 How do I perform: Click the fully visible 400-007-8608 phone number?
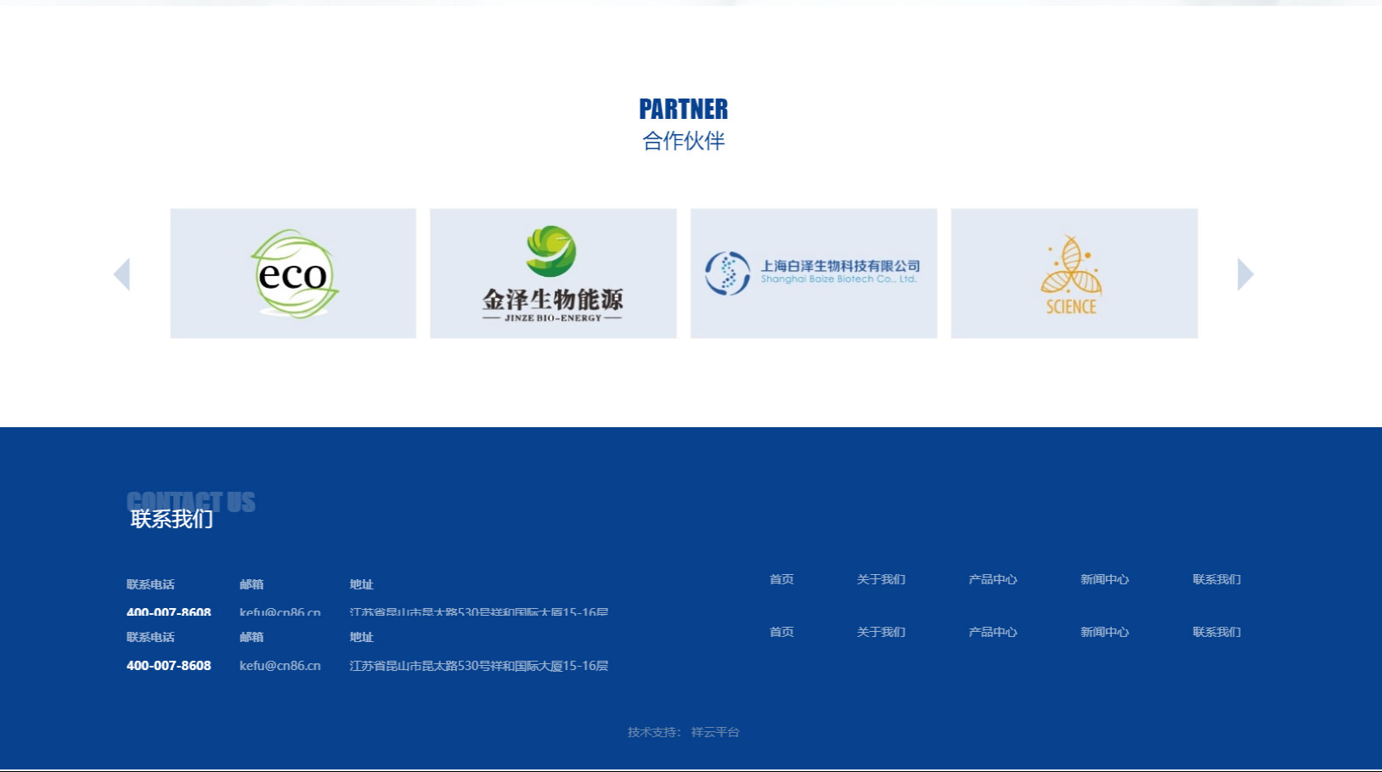(x=169, y=666)
